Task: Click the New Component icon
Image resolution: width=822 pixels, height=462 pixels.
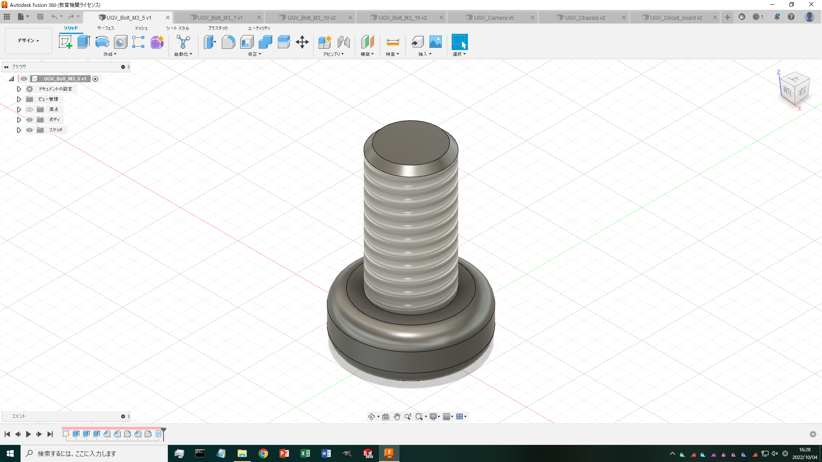Action: [325, 42]
